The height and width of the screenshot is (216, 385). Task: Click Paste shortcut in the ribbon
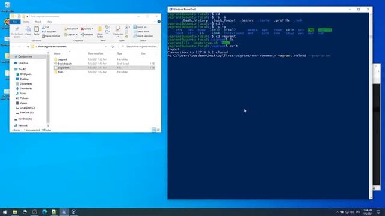51,36
